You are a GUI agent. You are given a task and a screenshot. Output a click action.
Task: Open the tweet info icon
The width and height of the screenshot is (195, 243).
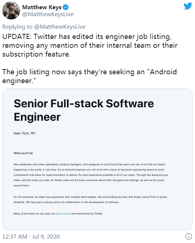pos(188,236)
